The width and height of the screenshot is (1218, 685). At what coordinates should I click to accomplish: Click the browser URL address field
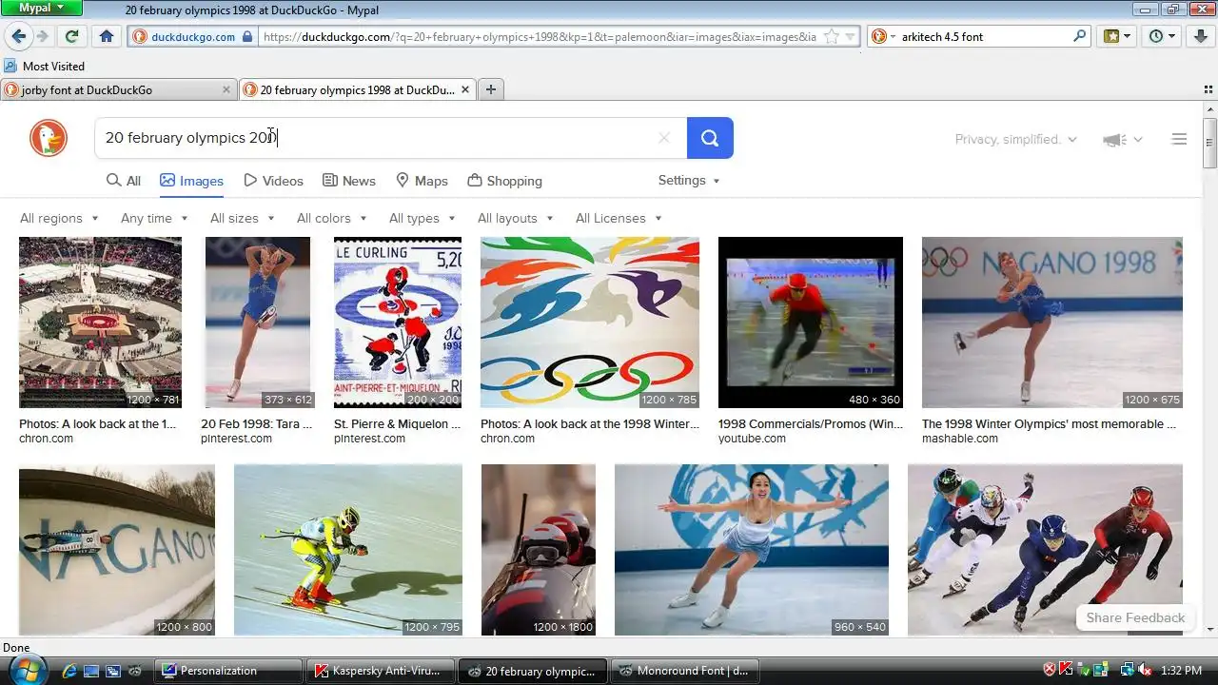tap(538, 37)
